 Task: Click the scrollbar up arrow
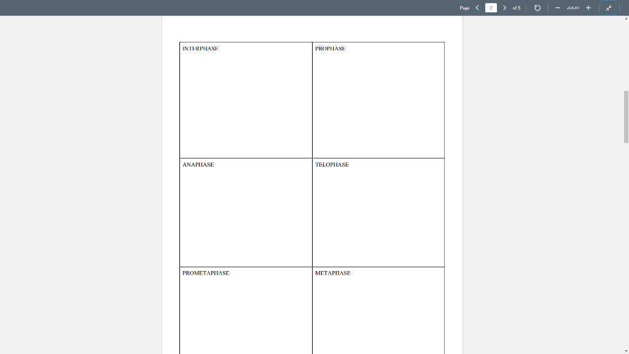pos(626,19)
